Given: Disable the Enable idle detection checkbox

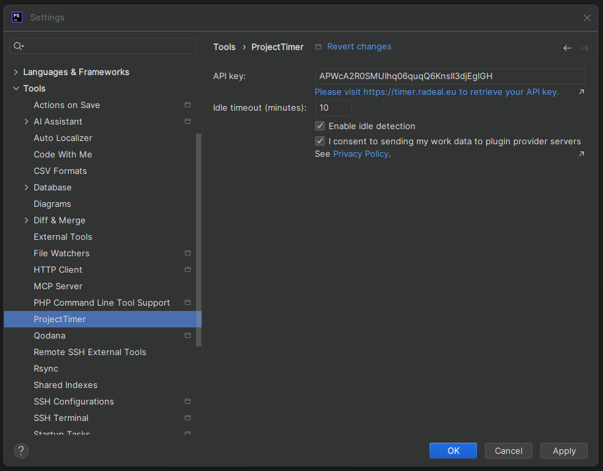Looking at the screenshot, I should pyautogui.click(x=320, y=126).
